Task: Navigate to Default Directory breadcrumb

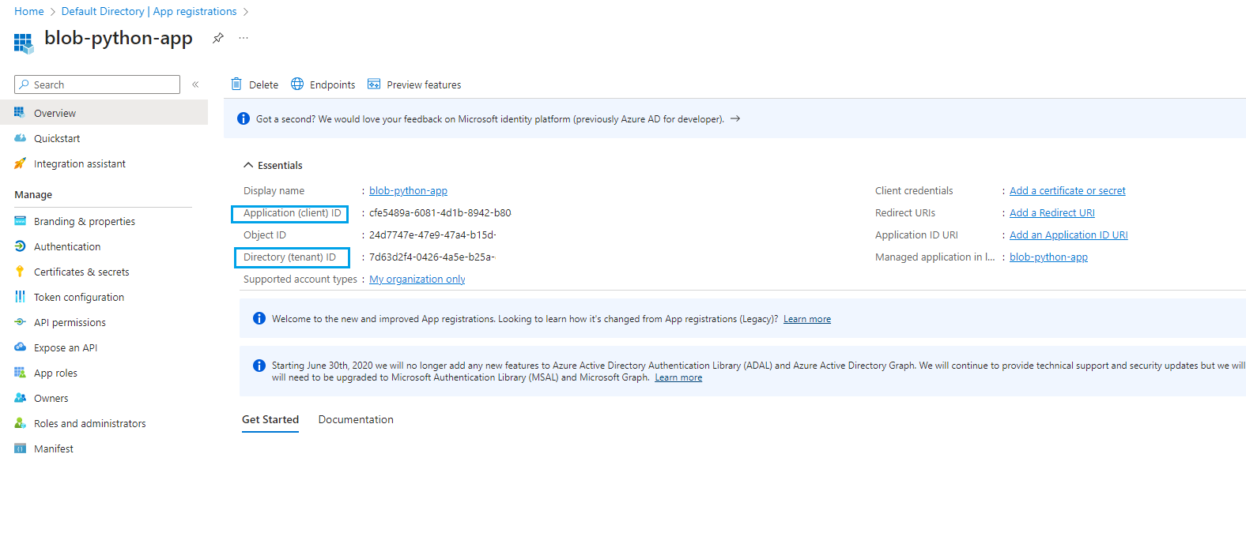Action: (103, 11)
